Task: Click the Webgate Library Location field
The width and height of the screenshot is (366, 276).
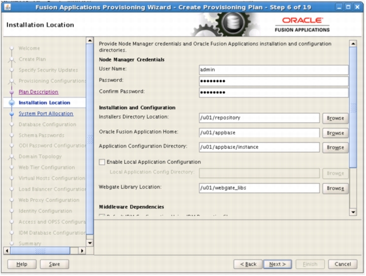Action: coord(259,188)
